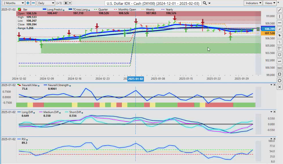Viewport: 283px width, 164px height.
Task: Click the blue minus zoom out button
Action: click(x=33, y=3)
